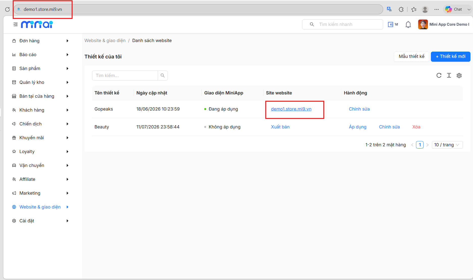
Task: Click the Cài đặt gear icon in sidebar
Action: [x=14, y=221]
